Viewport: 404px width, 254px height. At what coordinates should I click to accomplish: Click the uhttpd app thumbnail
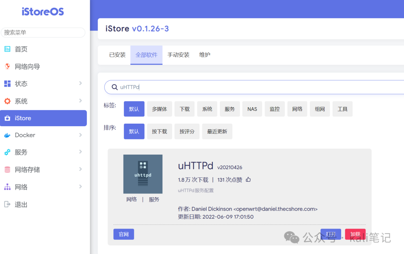point(143,174)
